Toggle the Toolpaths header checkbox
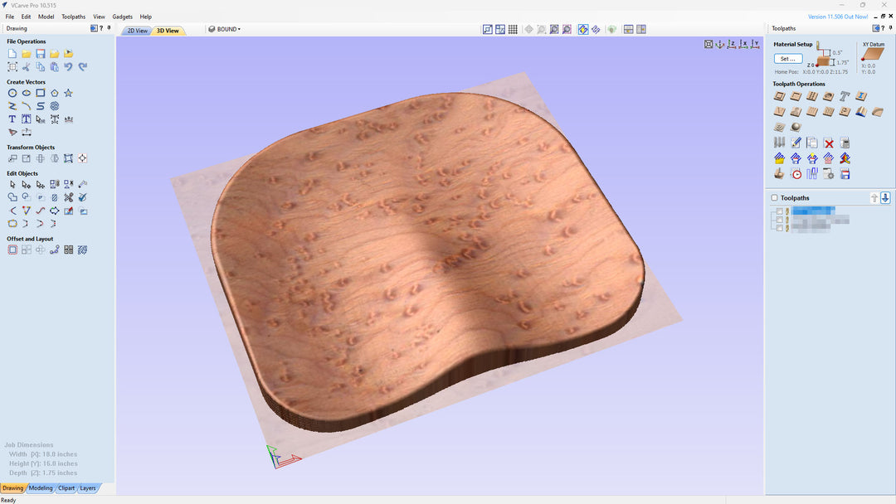The width and height of the screenshot is (896, 504). tap(775, 198)
